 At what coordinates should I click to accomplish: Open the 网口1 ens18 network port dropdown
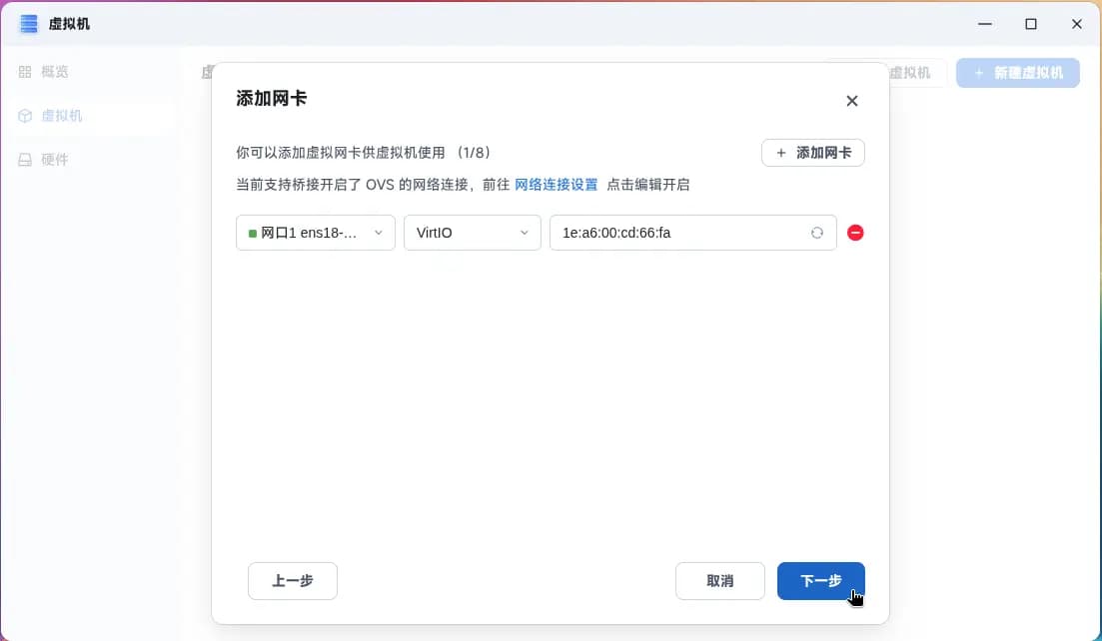pyautogui.click(x=315, y=233)
